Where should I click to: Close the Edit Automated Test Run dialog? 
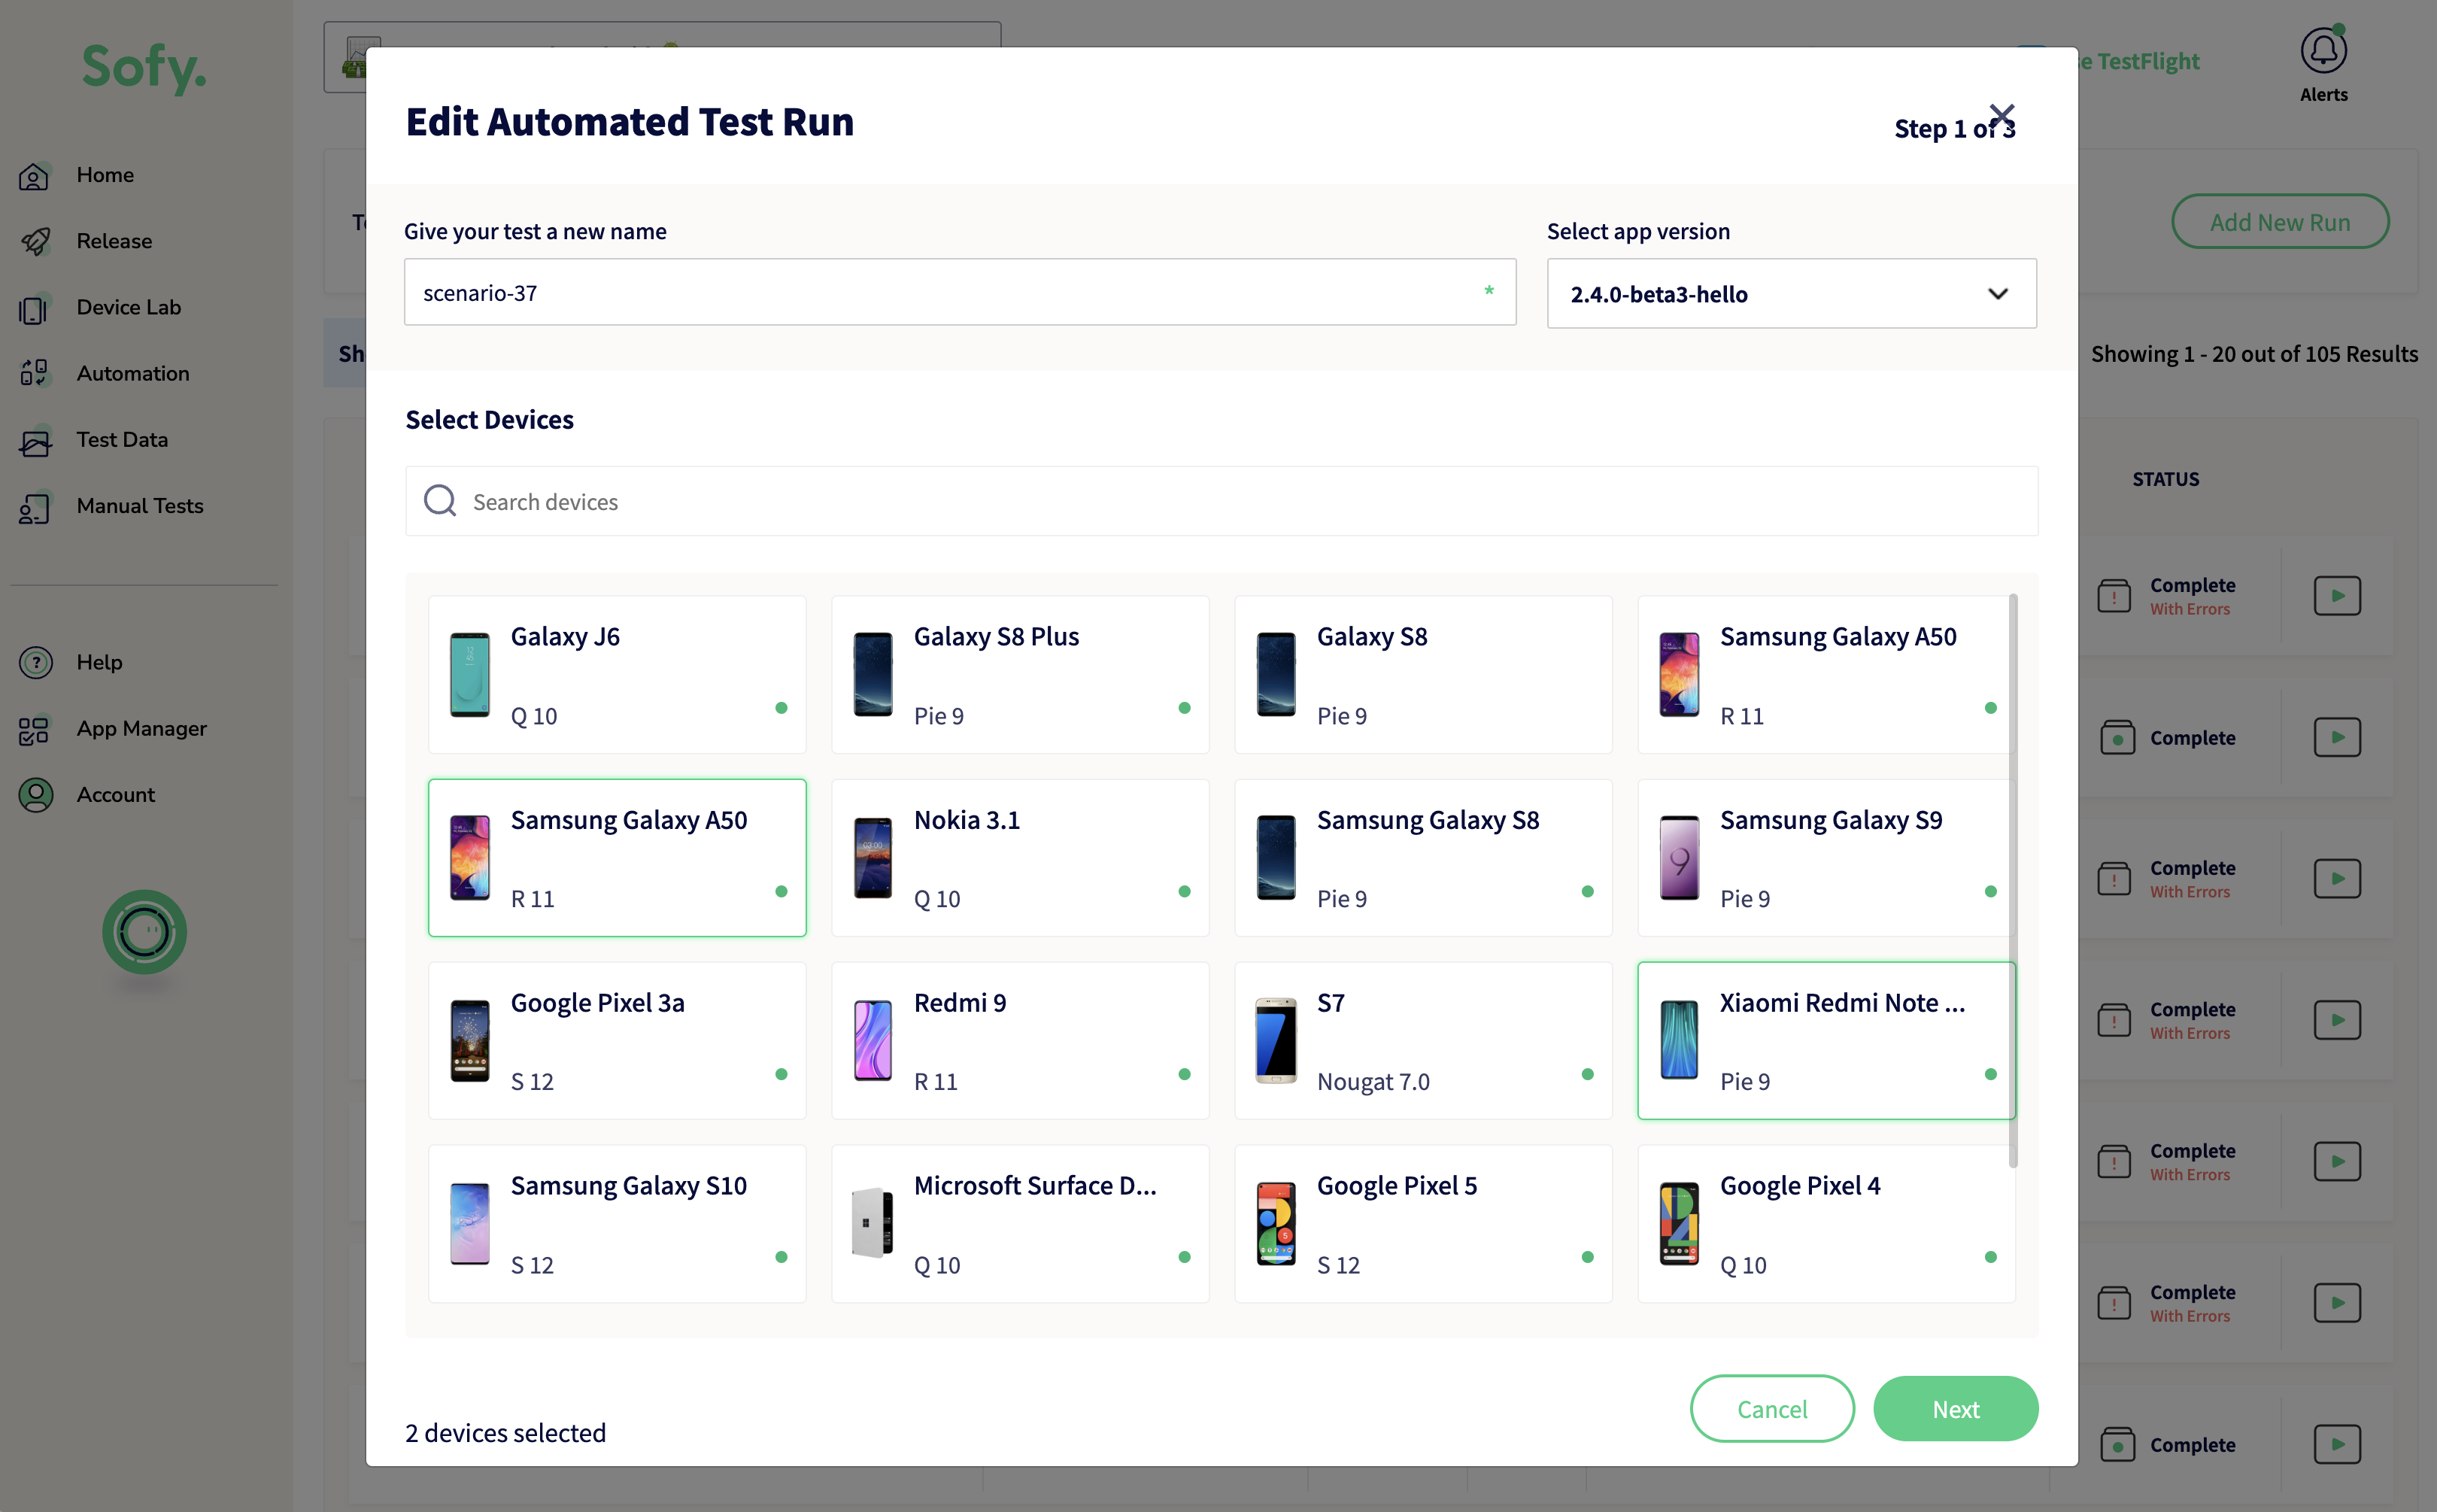(2001, 115)
